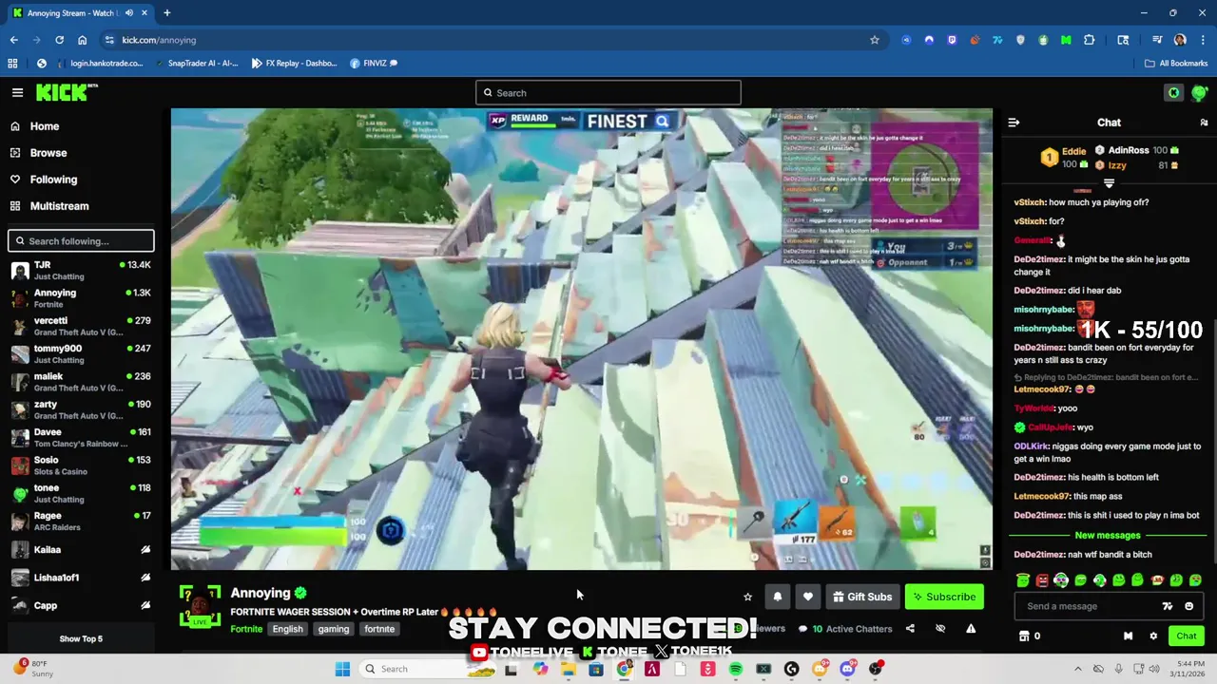Click DeDe2timez username in last chat message
The width and height of the screenshot is (1217, 684).
1039,555
